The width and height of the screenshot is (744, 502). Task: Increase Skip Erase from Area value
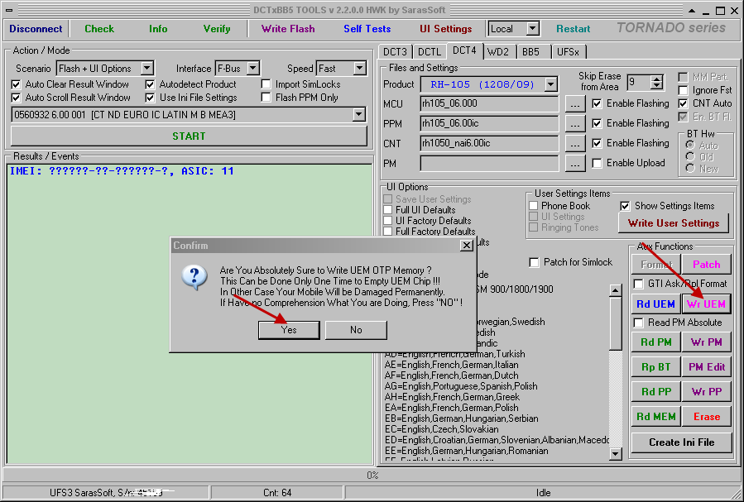[x=657, y=79]
